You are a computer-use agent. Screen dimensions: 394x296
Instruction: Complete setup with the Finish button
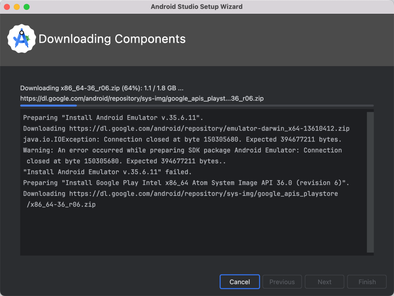[x=367, y=282]
